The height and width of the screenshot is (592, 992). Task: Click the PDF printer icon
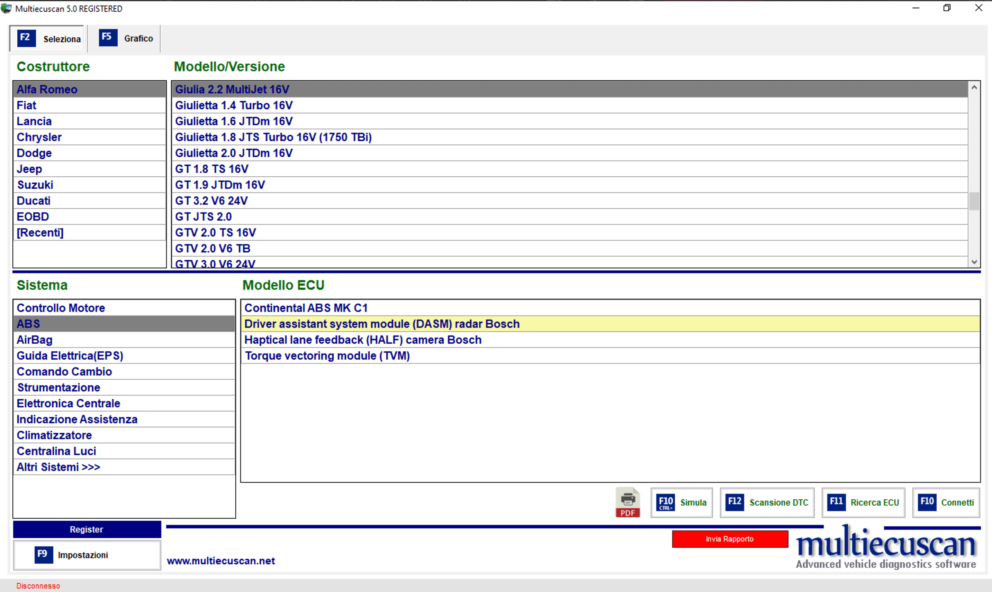pos(628,502)
